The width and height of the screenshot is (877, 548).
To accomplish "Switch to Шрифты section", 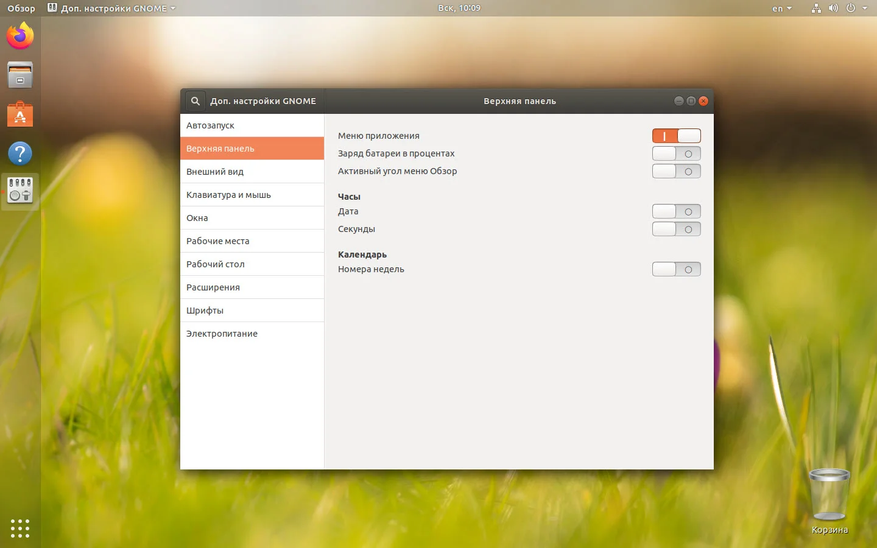I will point(252,311).
